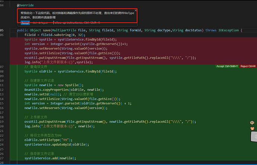Image resolution: width=257 pixels, height=165 pixels.
Task: Click the comment // 保存新文件记录
Action: 39,154
